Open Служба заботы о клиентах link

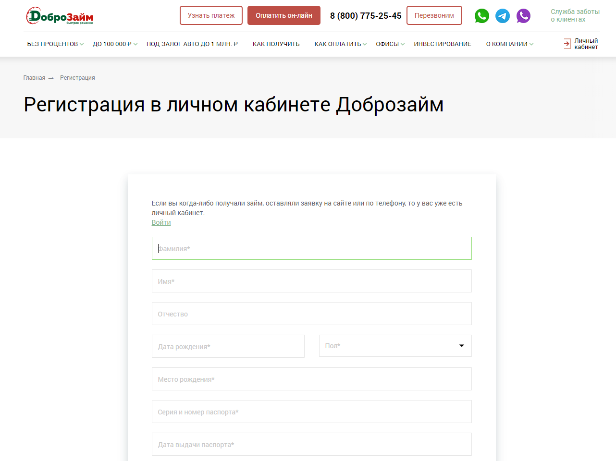(575, 15)
